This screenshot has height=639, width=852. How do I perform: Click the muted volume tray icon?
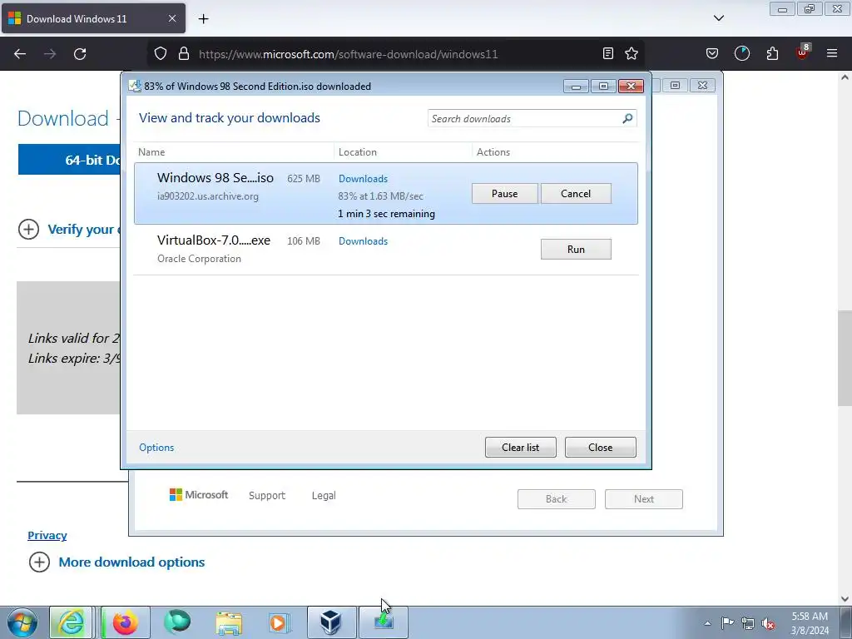[768, 623]
